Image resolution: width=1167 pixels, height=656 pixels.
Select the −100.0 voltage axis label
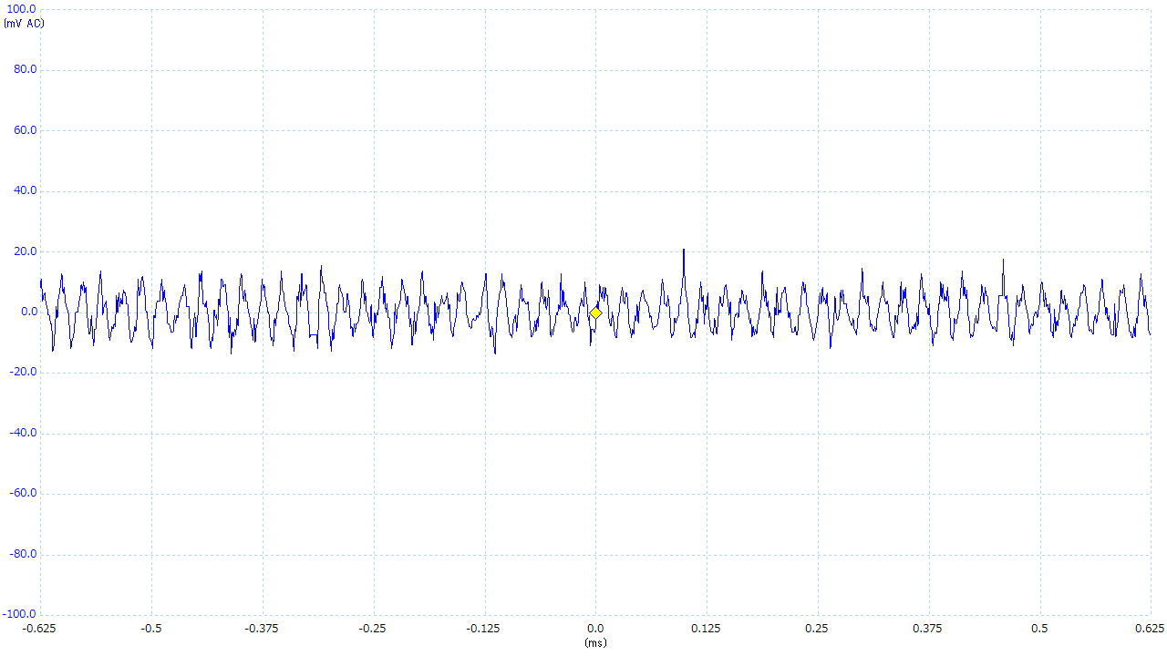click(x=18, y=615)
